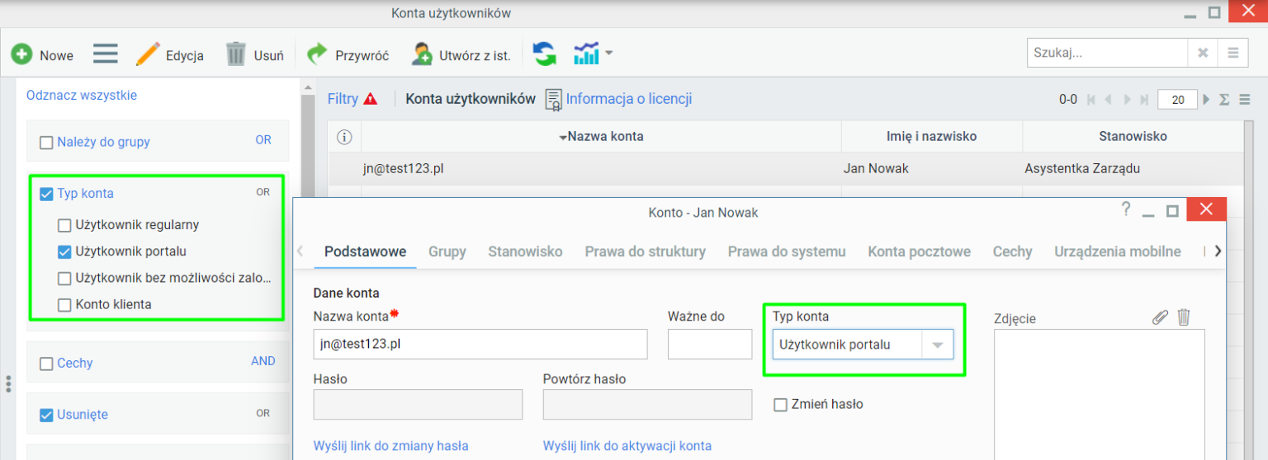Open the Cechy tab in dialog
This screenshot has width=1268, height=460.
coord(1012,251)
